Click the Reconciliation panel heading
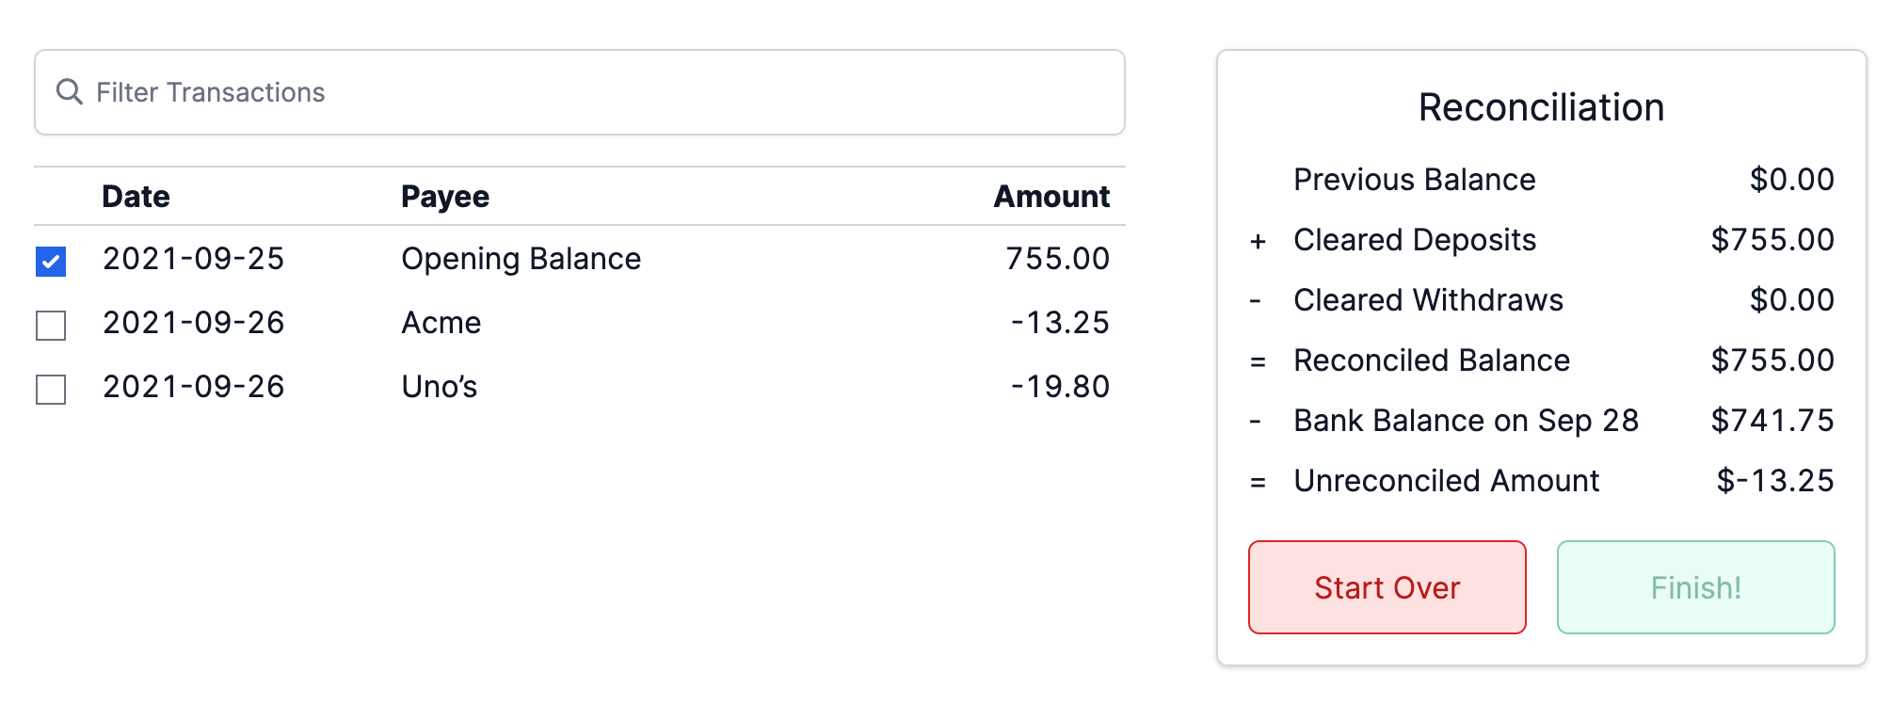 coord(1541,107)
